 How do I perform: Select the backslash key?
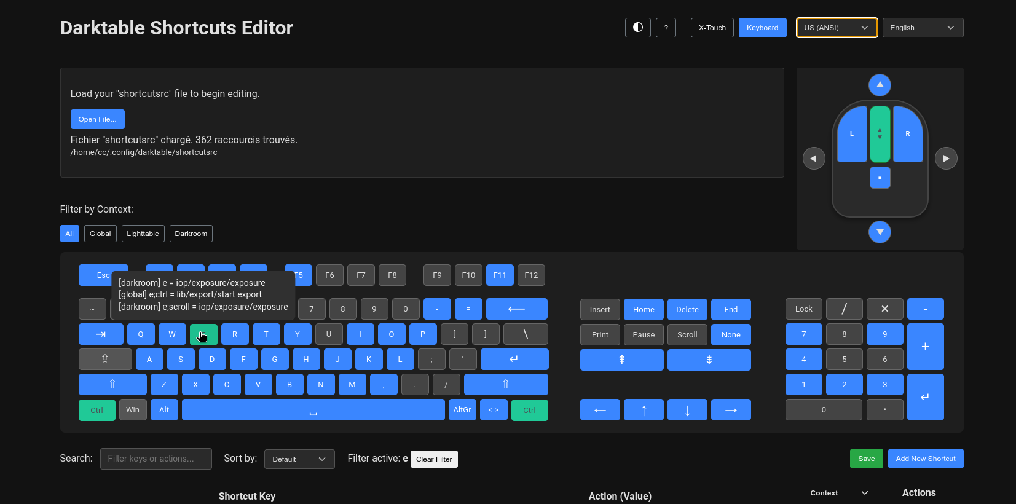tap(526, 334)
